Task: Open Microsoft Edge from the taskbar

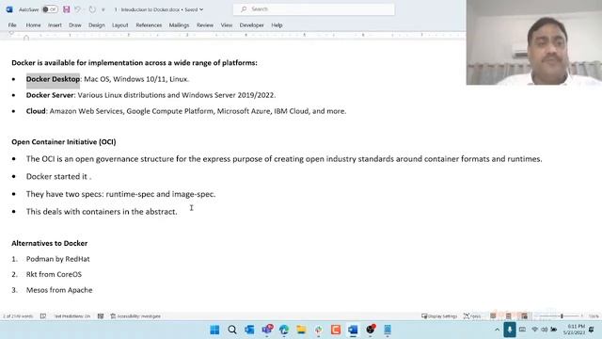Action: point(284,330)
